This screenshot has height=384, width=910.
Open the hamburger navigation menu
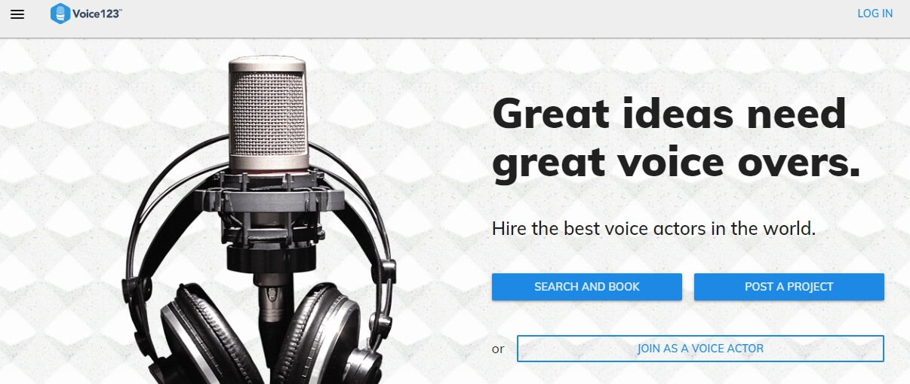(x=17, y=14)
